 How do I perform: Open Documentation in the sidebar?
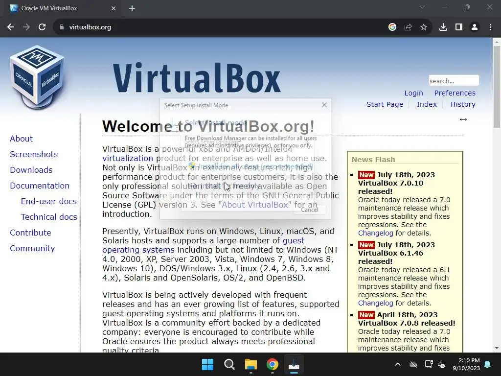tap(40, 186)
